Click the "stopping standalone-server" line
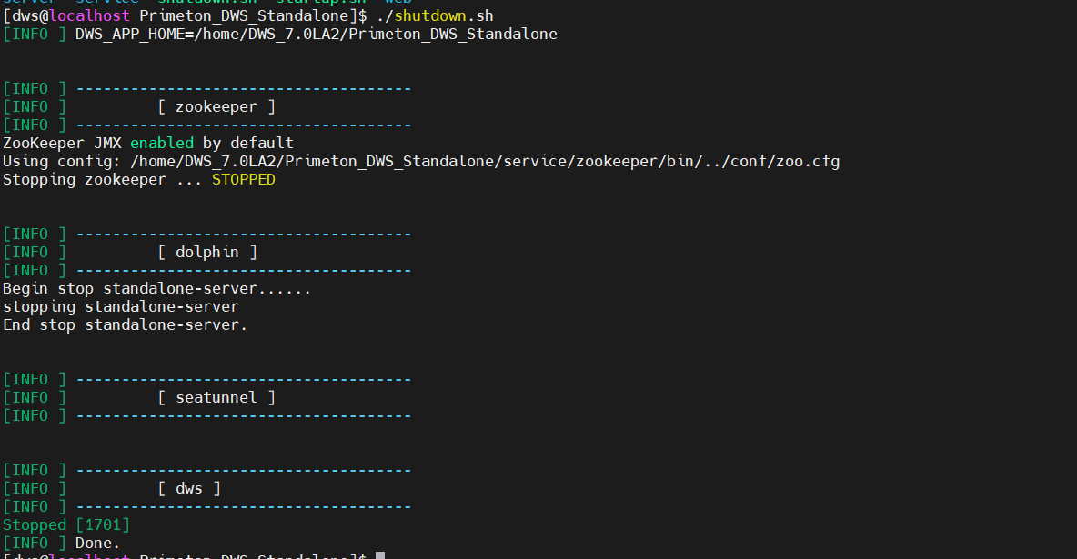Screen dimensions: 1077x559 point(120,307)
